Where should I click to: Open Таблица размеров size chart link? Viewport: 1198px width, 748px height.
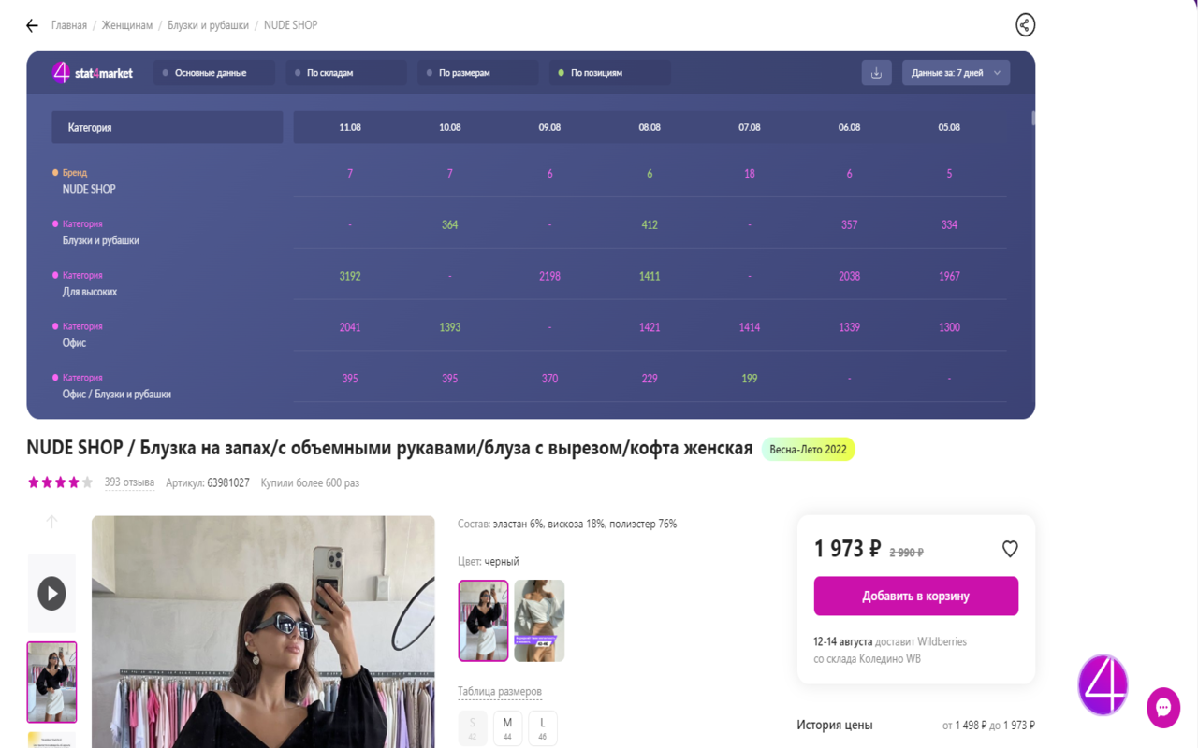pos(500,692)
